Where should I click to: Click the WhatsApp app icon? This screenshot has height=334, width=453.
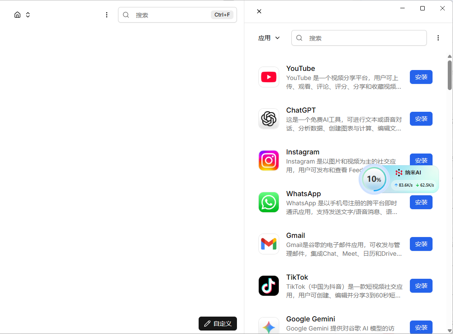point(269,202)
